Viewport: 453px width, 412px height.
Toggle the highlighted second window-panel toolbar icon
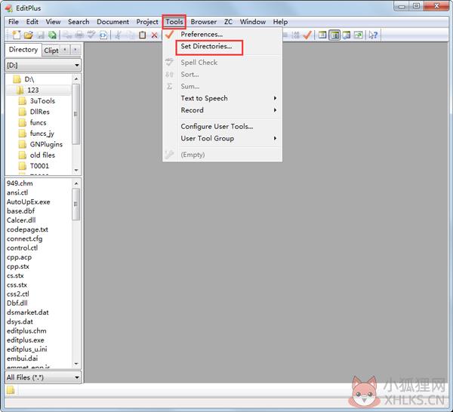point(334,35)
